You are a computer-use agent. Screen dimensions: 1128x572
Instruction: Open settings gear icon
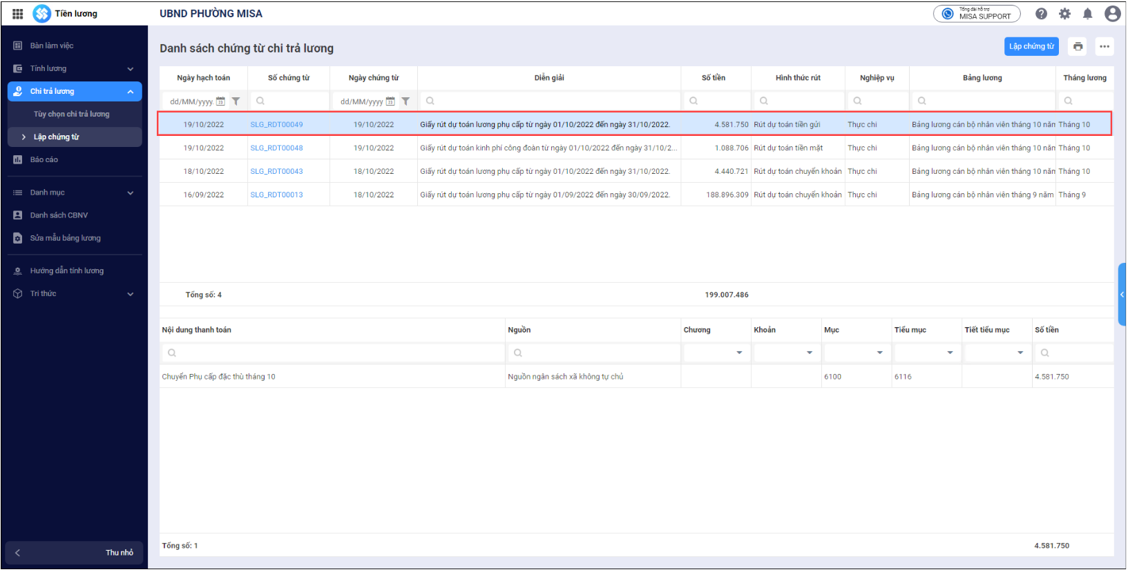pyautogui.click(x=1065, y=14)
